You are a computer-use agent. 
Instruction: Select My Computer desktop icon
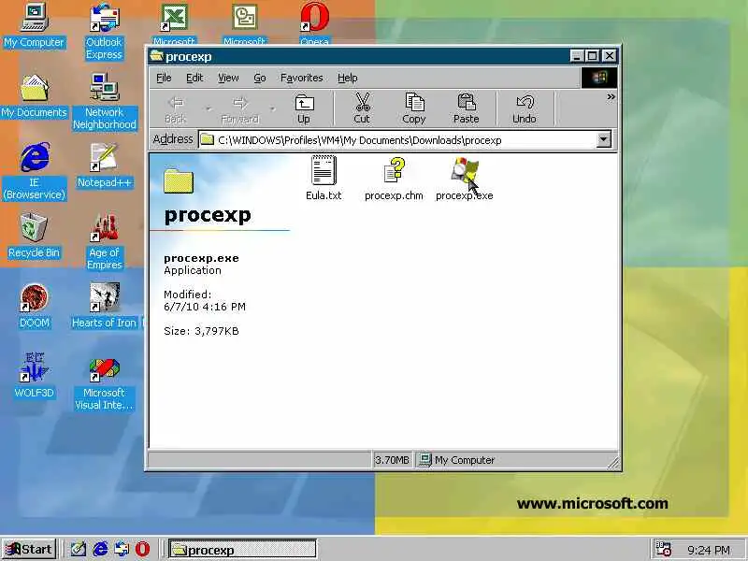34,26
